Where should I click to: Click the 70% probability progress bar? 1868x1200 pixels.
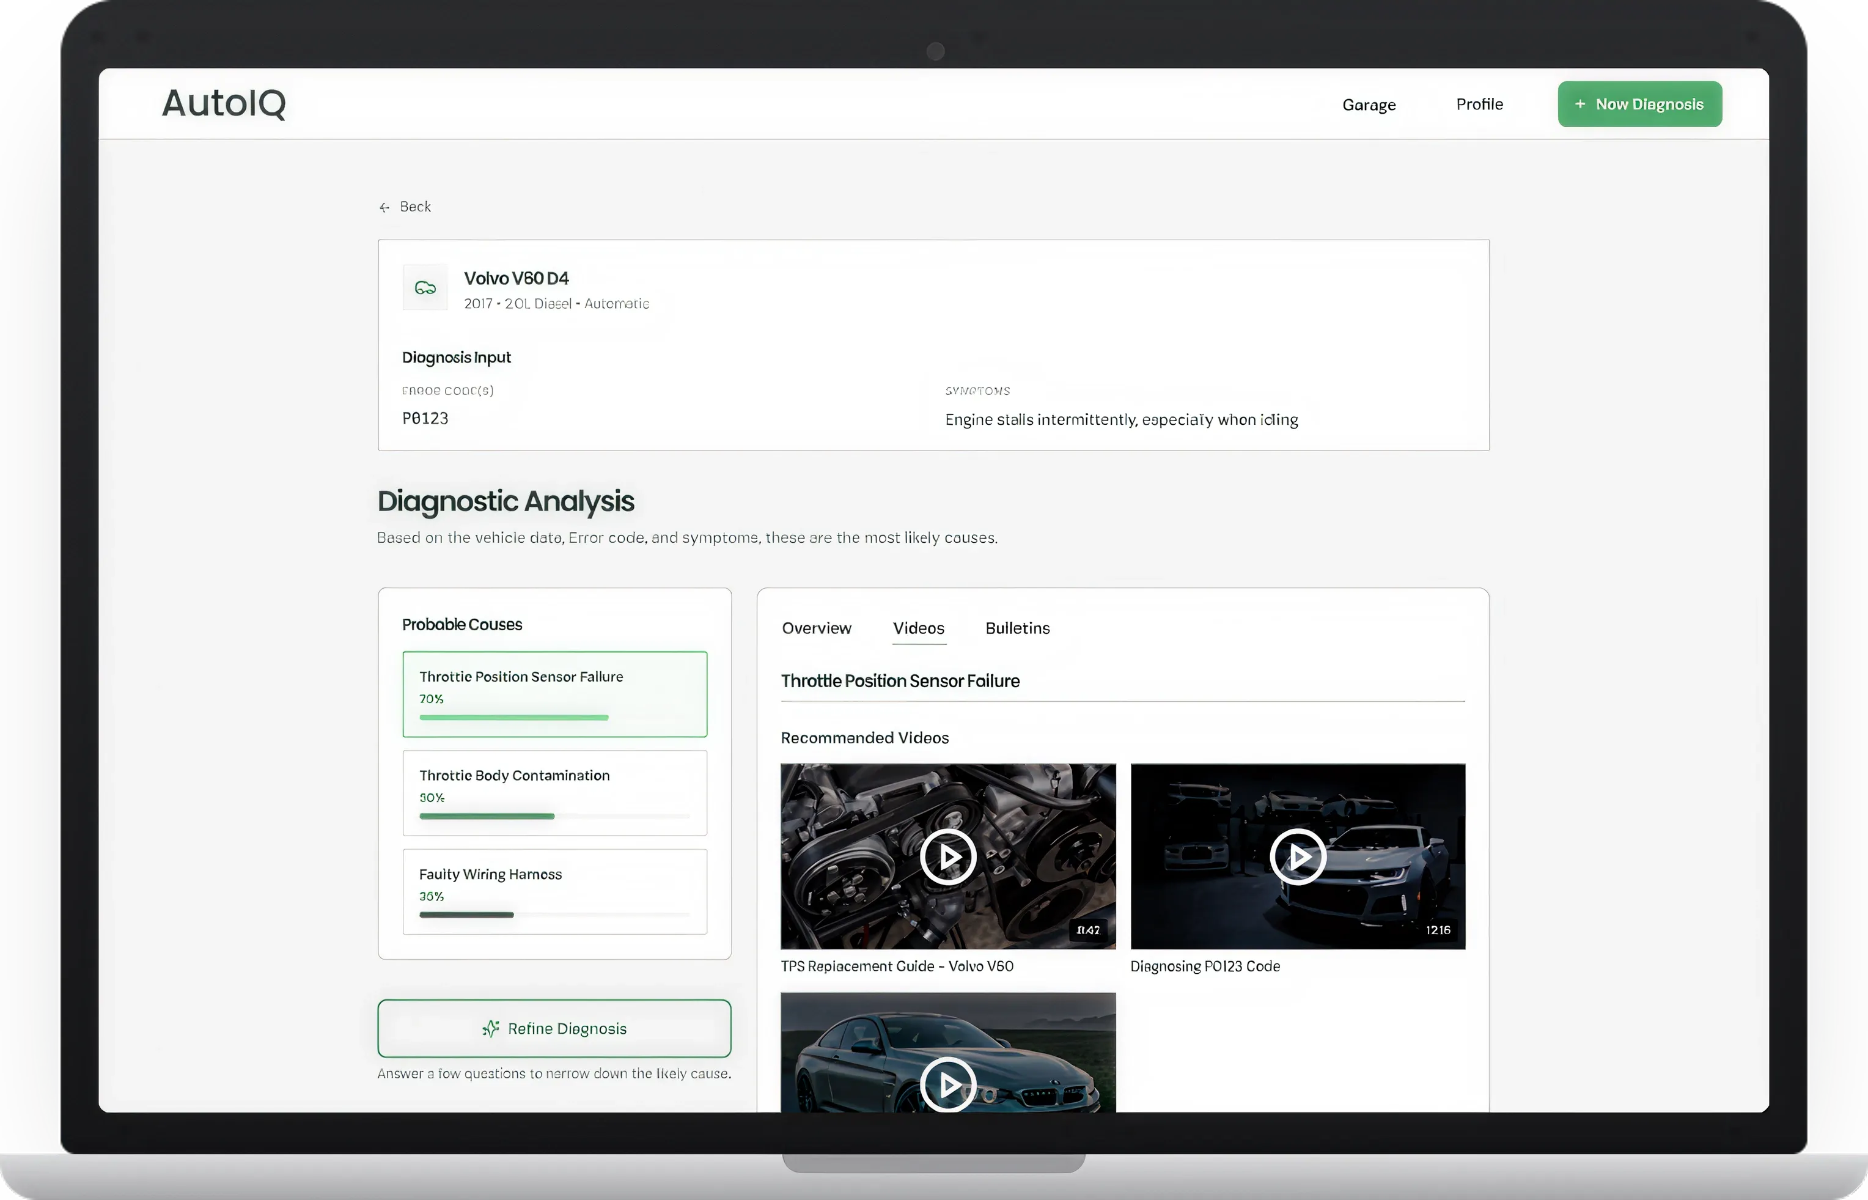[554, 718]
